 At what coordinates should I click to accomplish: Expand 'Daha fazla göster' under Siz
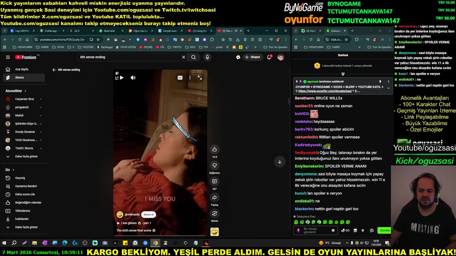(x=24, y=227)
